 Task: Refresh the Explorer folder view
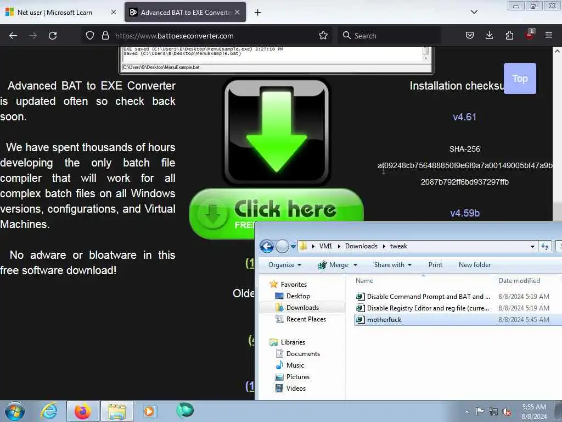tap(545, 247)
